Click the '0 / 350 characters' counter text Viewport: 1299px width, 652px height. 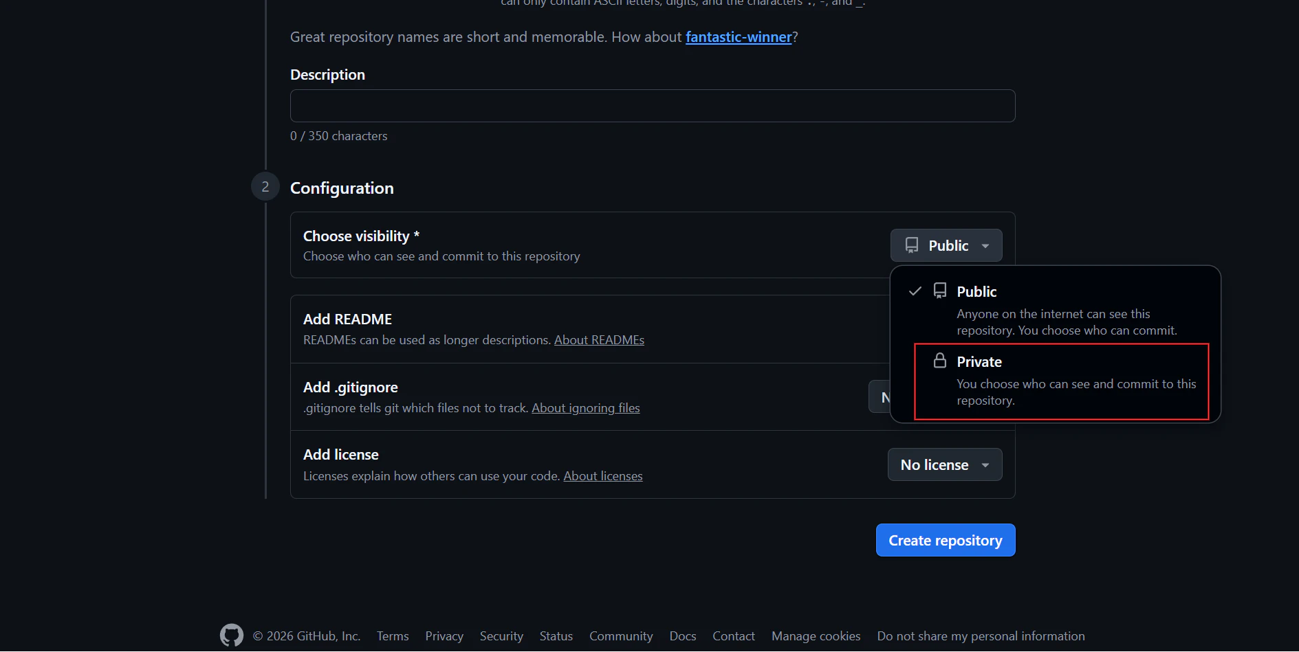pos(339,136)
